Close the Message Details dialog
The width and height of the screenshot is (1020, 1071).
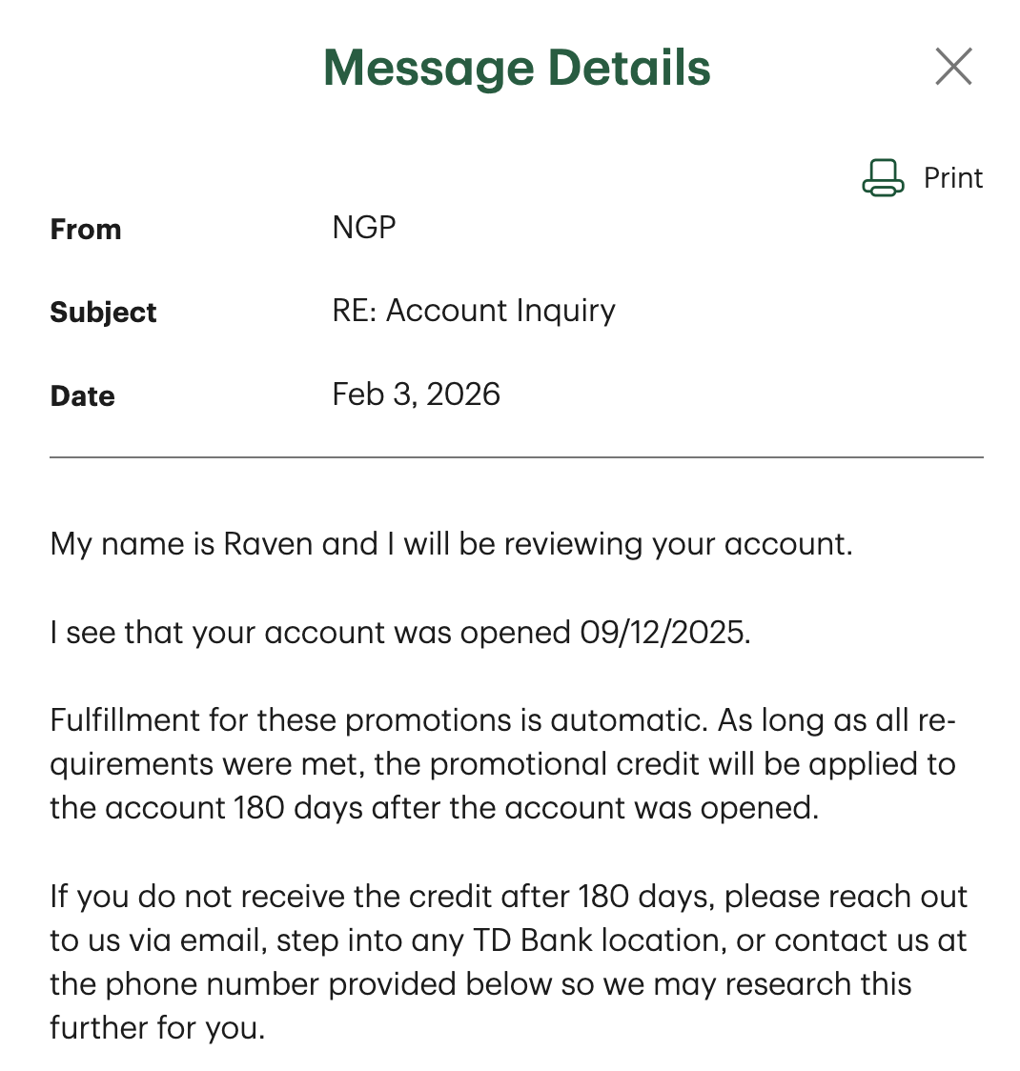point(953,67)
